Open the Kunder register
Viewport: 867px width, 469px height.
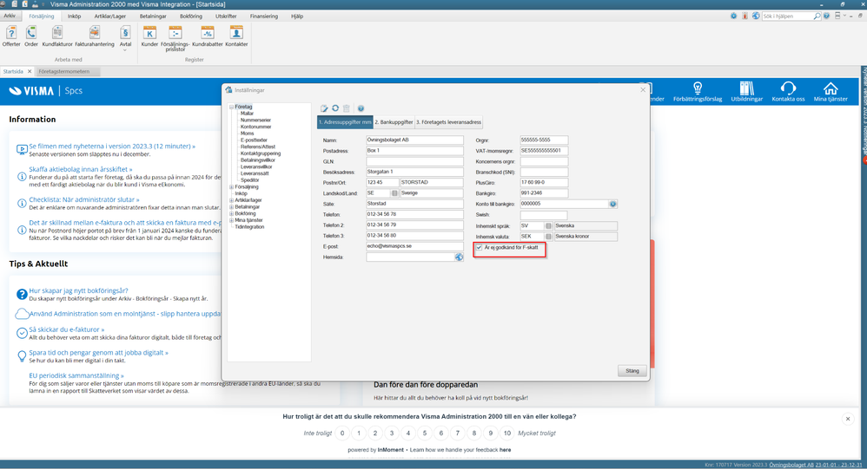[149, 36]
